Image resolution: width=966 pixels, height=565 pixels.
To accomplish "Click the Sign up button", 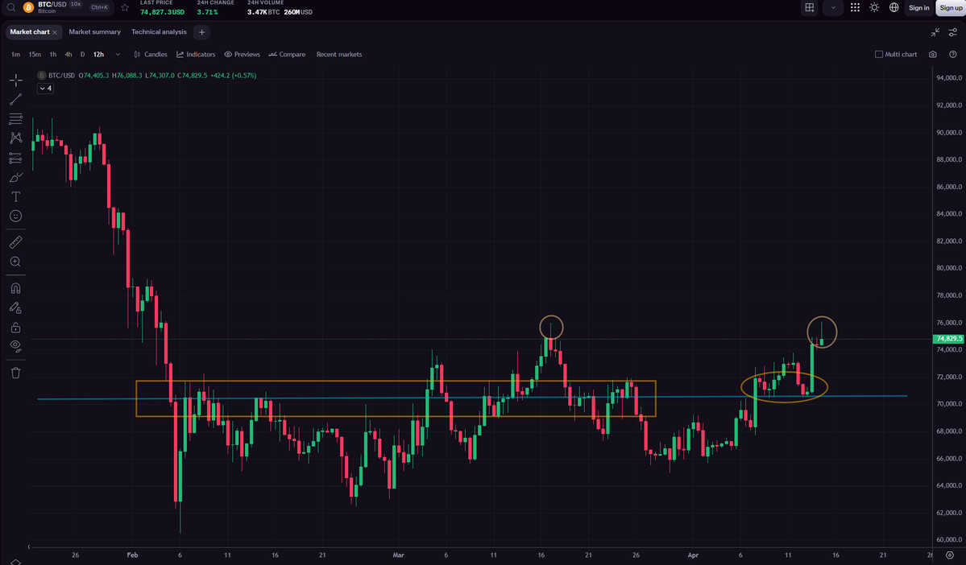I will tap(950, 8).
